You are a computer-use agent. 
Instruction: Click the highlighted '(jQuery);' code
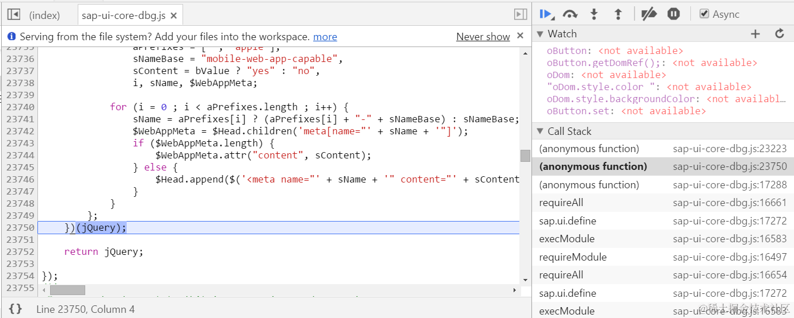(x=101, y=227)
